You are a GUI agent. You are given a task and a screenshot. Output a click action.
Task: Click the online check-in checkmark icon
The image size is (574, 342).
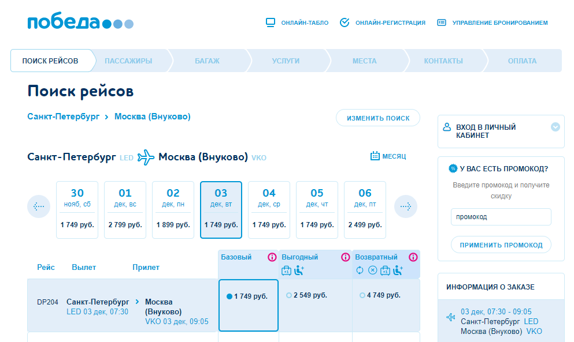[345, 22]
